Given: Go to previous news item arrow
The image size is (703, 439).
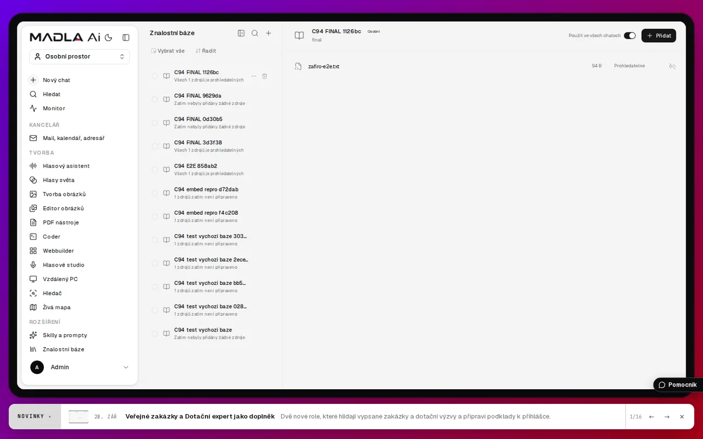Looking at the screenshot, I should click(652, 417).
